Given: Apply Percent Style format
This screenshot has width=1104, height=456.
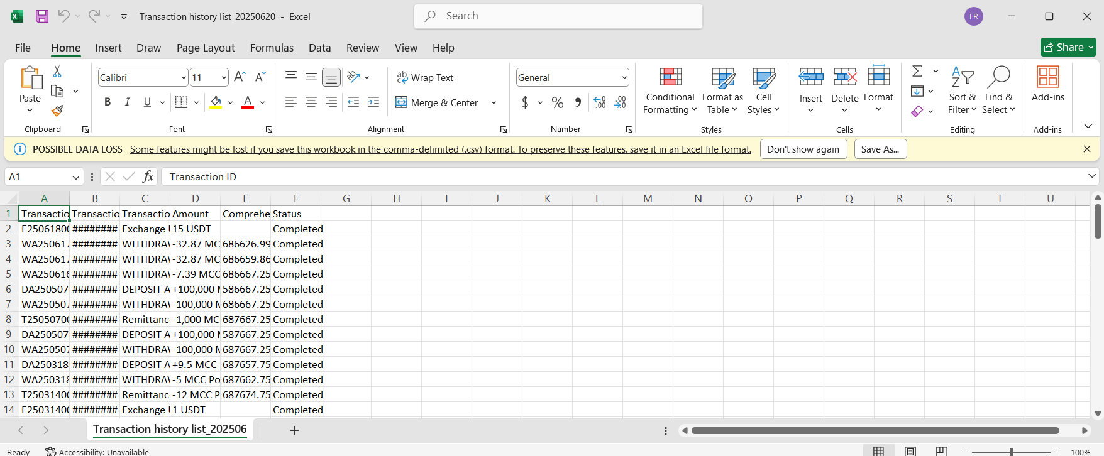Looking at the screenshot, I should [x=558, y=102].
